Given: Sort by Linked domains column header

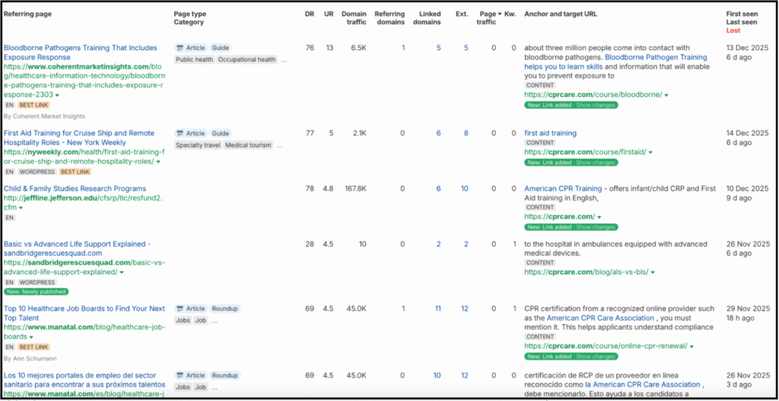Looking at the screenshot, I should click(x=429, y=18).
